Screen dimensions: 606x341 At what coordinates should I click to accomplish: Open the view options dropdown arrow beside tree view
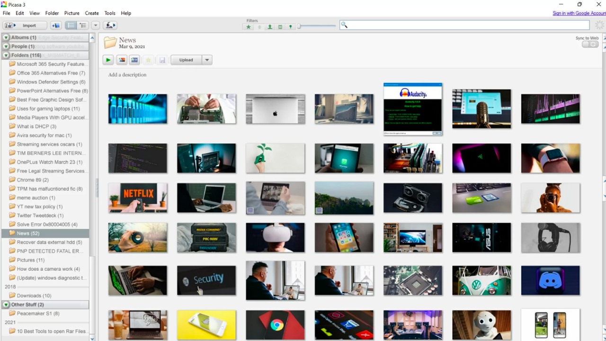tap(96, 26)
